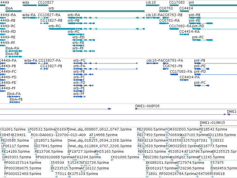237x178 pixels.
Task: Click the DME1-019M15 clone label
Action: (212, 123)
